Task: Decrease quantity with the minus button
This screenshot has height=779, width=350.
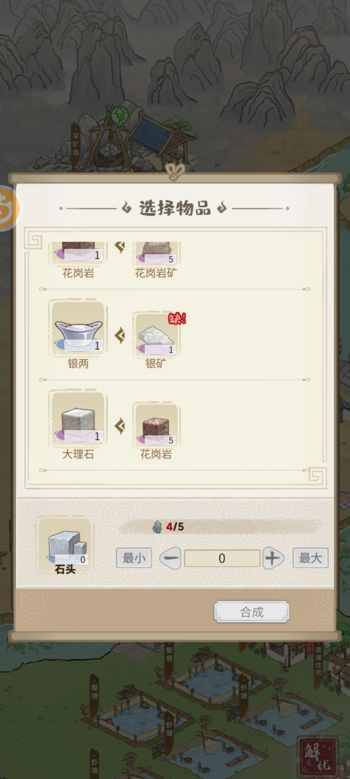Action: pos(170,558)
